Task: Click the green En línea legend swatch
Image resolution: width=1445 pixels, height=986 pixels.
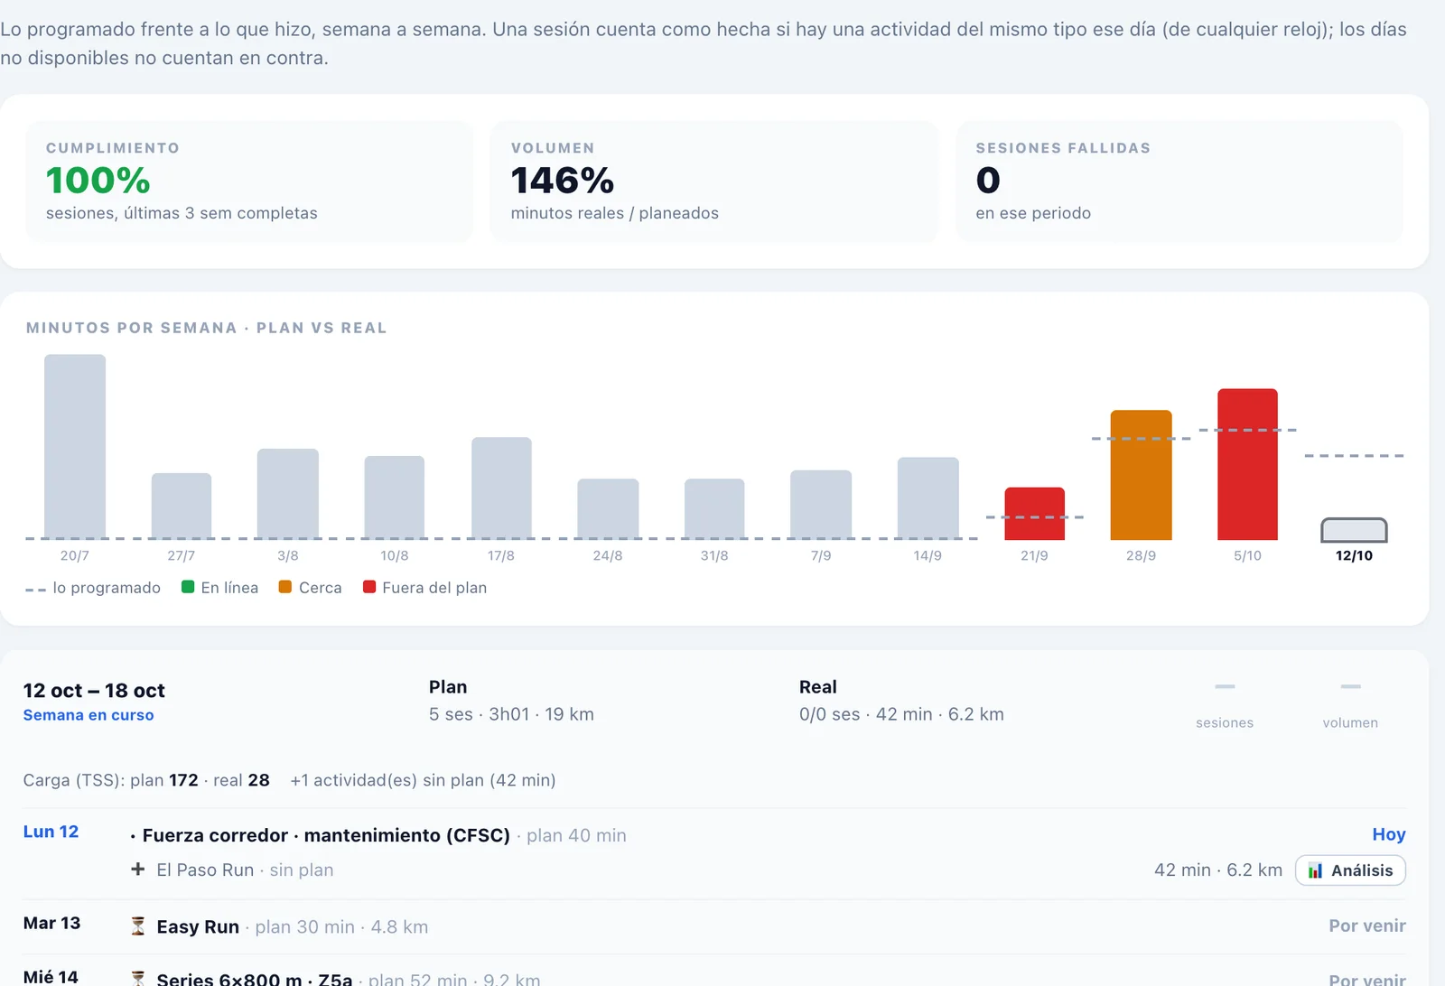Action: pyautogui.click(x=188, y=587)
